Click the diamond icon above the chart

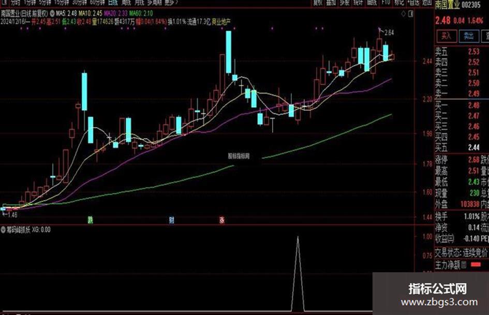404,13
